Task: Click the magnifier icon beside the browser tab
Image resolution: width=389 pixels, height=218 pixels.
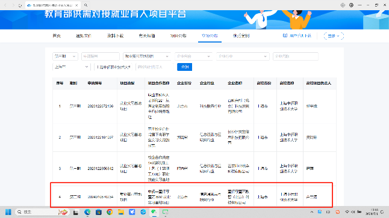Action: click(86, 5)
